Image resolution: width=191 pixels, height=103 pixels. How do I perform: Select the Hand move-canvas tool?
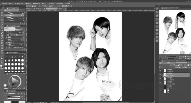(x=2, y=13)
